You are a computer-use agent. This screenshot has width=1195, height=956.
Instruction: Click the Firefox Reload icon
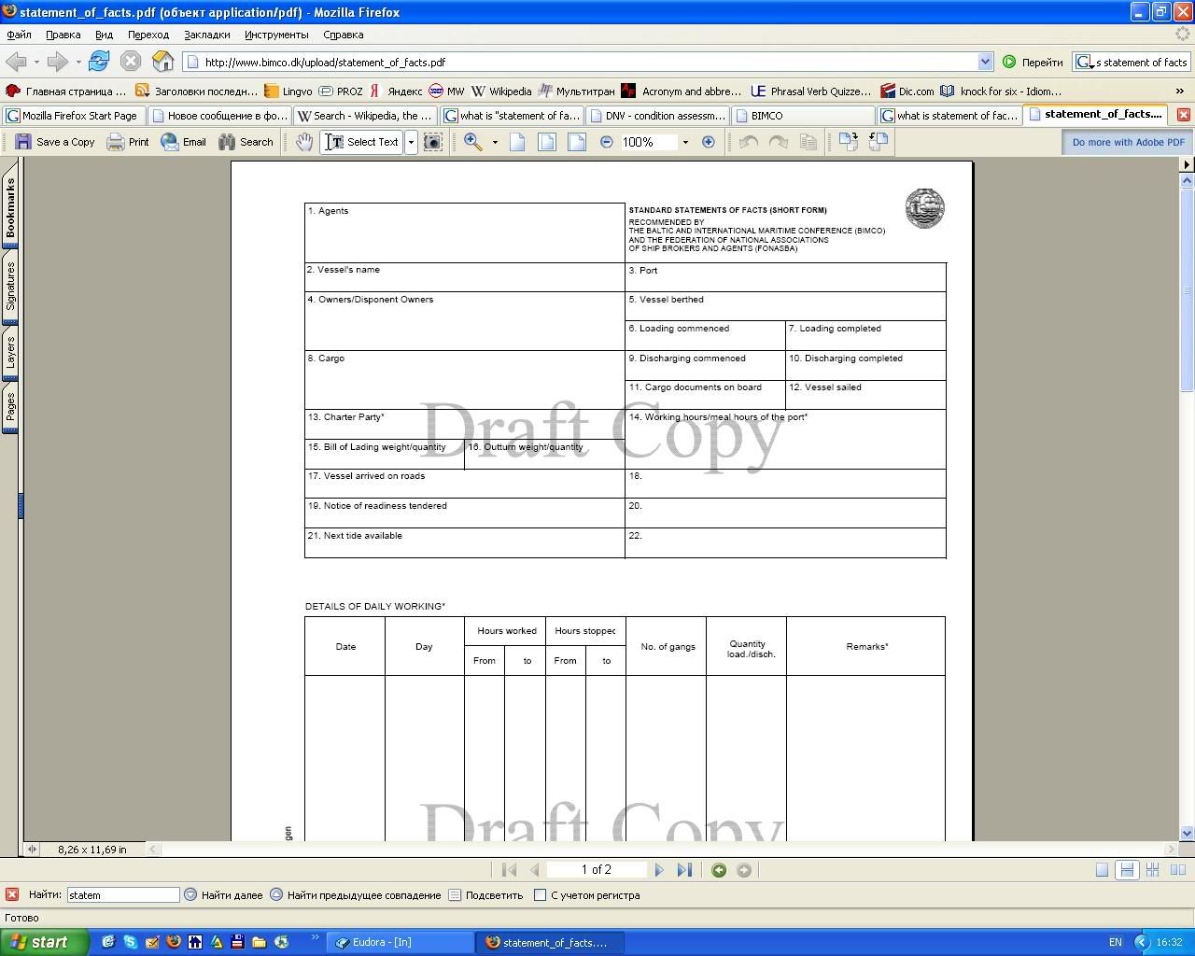coord(99,62)
